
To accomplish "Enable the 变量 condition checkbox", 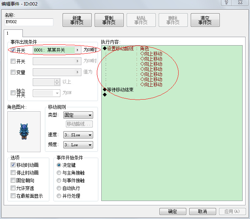I will point(13,72).
